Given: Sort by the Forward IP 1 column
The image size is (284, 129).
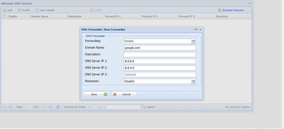Looking at the screenshot, I should 113,16.
